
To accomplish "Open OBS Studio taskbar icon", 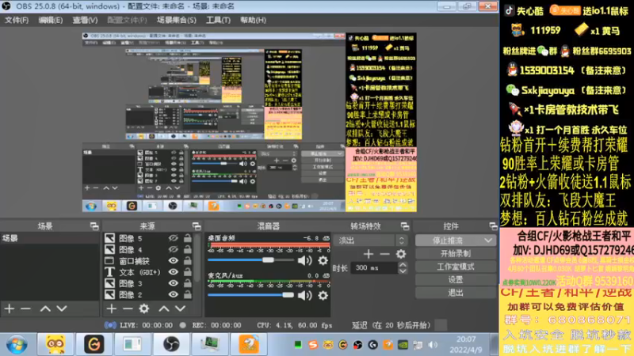I will click(171, 344).
